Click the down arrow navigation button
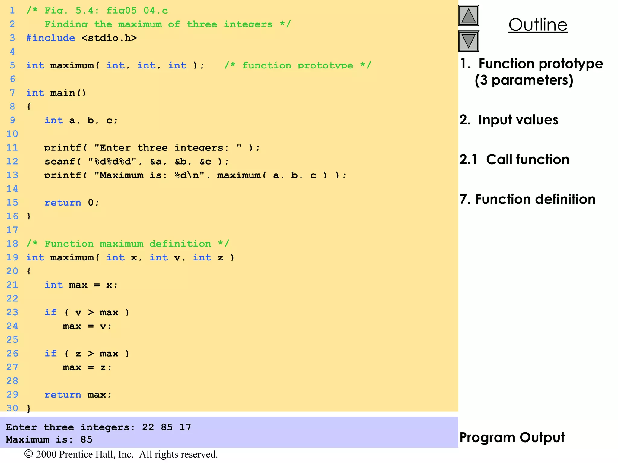618x463 pixels. [x=469, y=41]
